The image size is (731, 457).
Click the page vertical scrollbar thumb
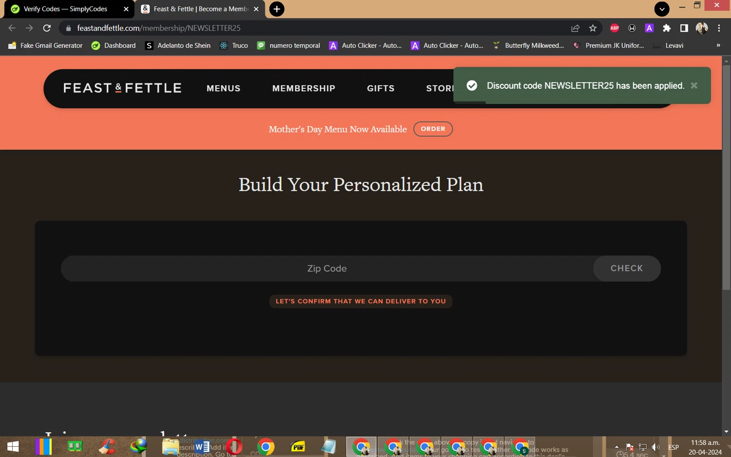point(726,178)
